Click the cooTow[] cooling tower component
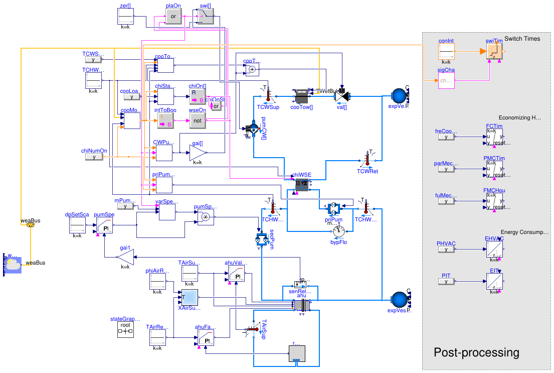The width and height of the screenshot is (554, 373). (301, 96)
